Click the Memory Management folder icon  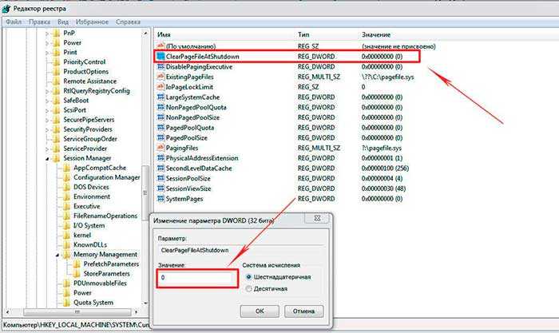pos(66,255)
